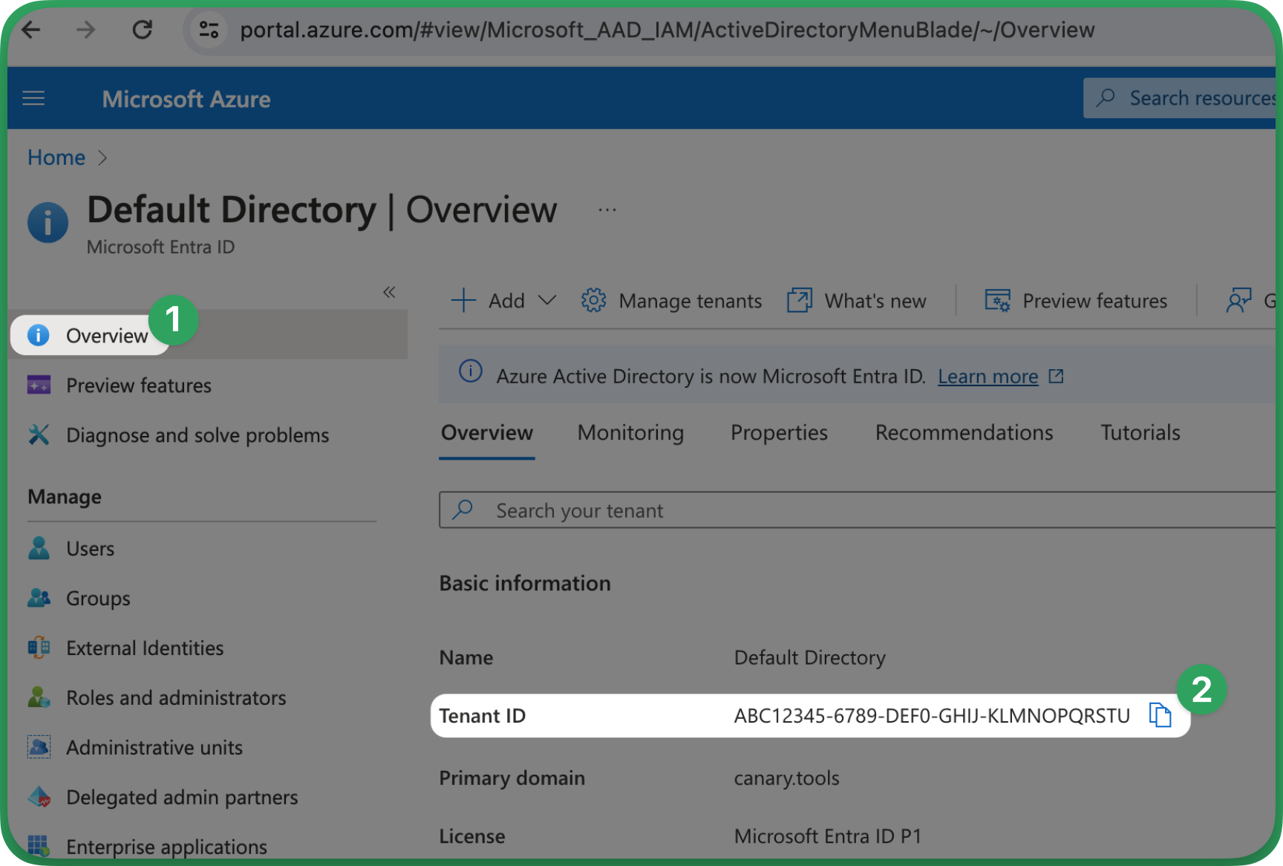The width and height of the screenshot is (1283, 866).
Task: Open Preview features in the left menu
Action: tap(139, 385)
